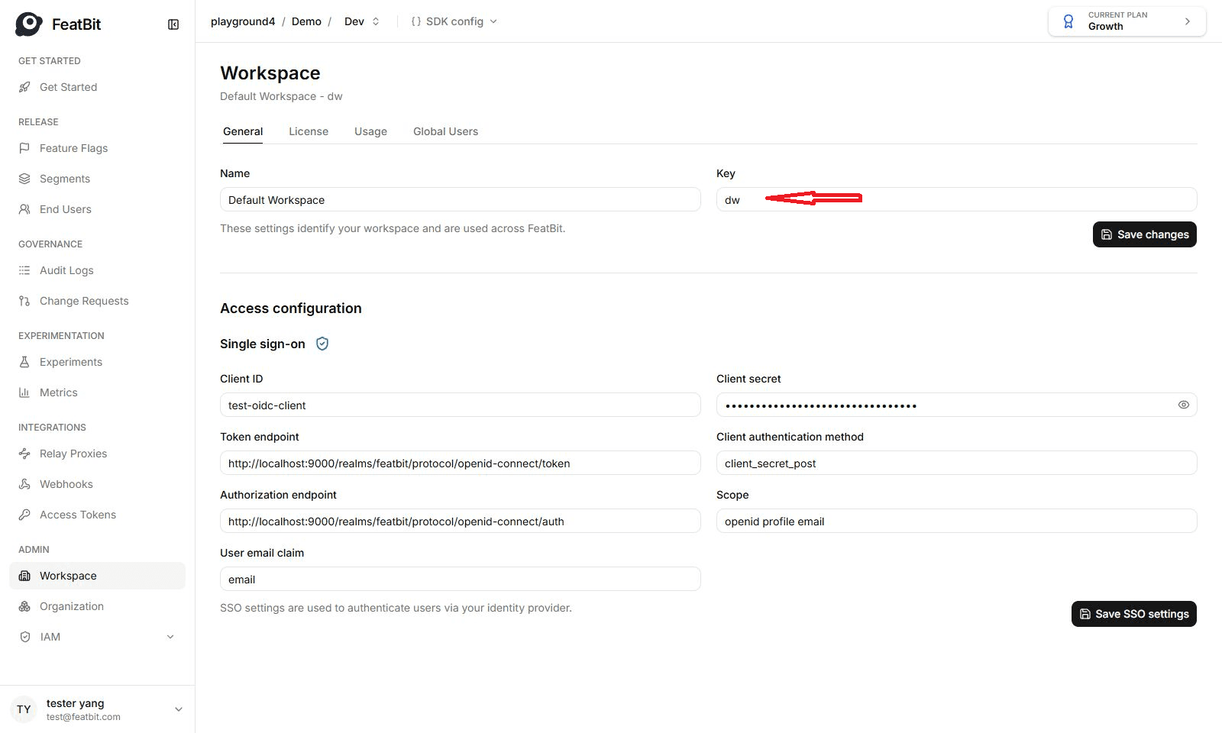Open the SDK config dropdown
Image resolution: width=1222 pixels, height=733 pixels.
(454, 21)
